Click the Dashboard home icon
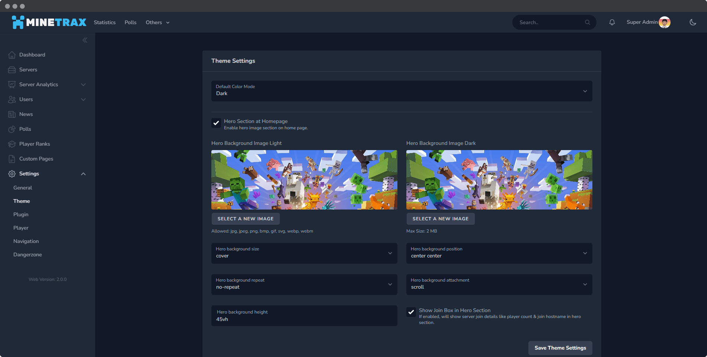Viewport: 707px width, 357px height. [12, 55]
